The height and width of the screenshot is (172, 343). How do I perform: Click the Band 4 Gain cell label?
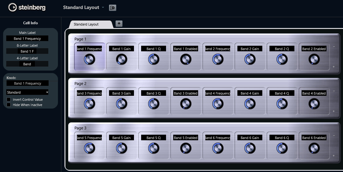click(250, 93)
